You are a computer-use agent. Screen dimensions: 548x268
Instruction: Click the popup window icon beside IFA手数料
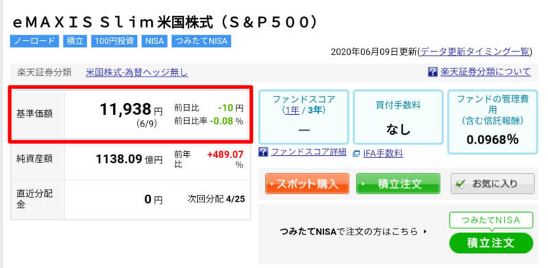click(x=356, y=153)
